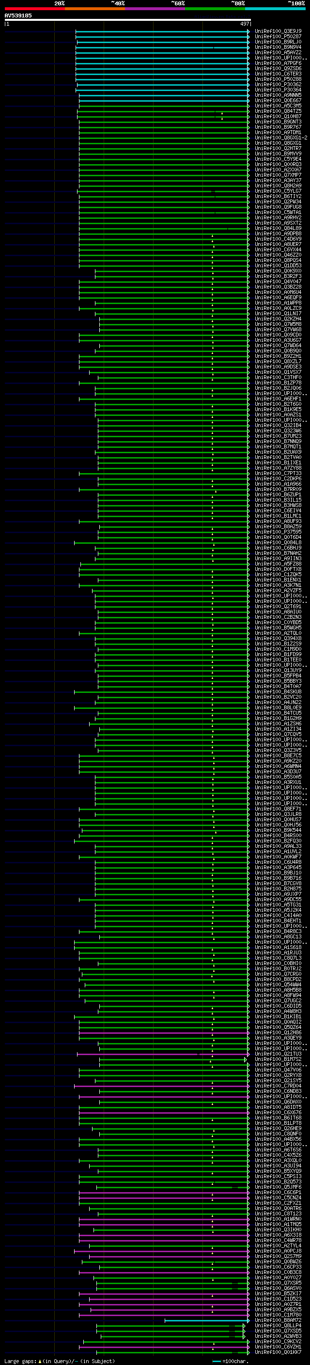The image size is (310, 1365).
Task: Select label UniRef100_Q84TZ5
Action: tap(278, 111)
